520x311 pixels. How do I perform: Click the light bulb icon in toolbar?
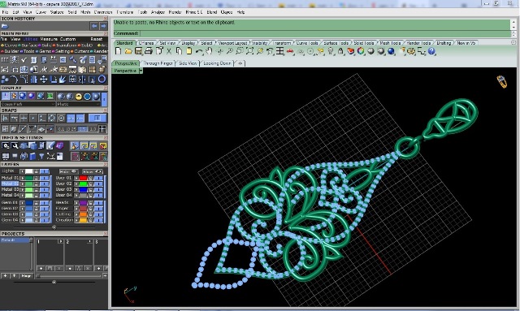[x=331, y=51]
